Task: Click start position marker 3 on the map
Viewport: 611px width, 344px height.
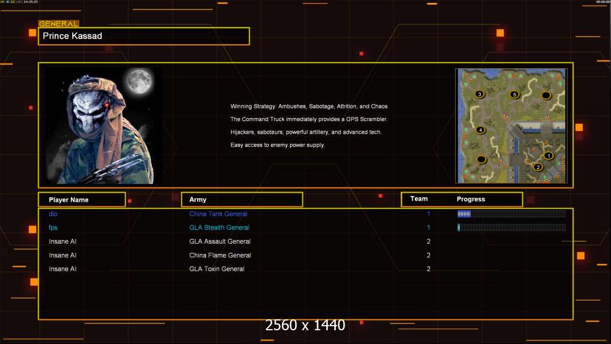Action: click(479, 94)
